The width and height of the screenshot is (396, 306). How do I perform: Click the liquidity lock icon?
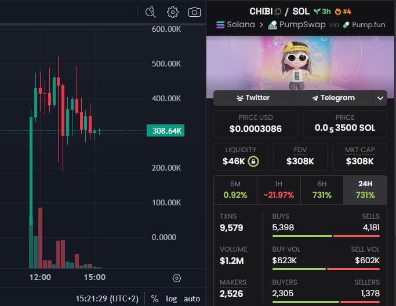point(253,161)
